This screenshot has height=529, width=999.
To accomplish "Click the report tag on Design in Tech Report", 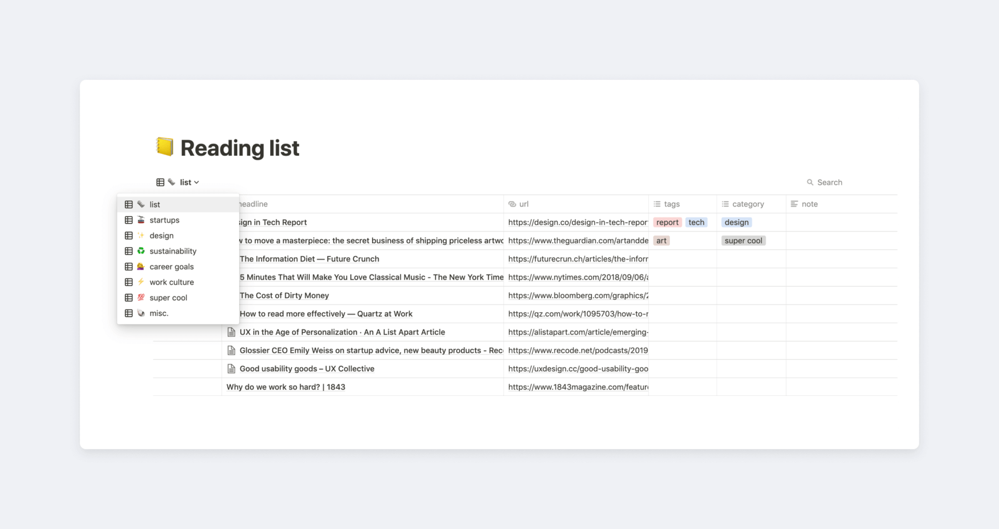I will [667, 222].
